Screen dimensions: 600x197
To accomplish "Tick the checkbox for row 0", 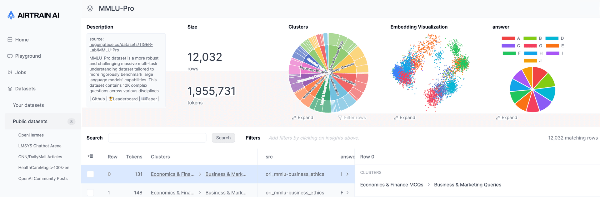I will 90,174.
